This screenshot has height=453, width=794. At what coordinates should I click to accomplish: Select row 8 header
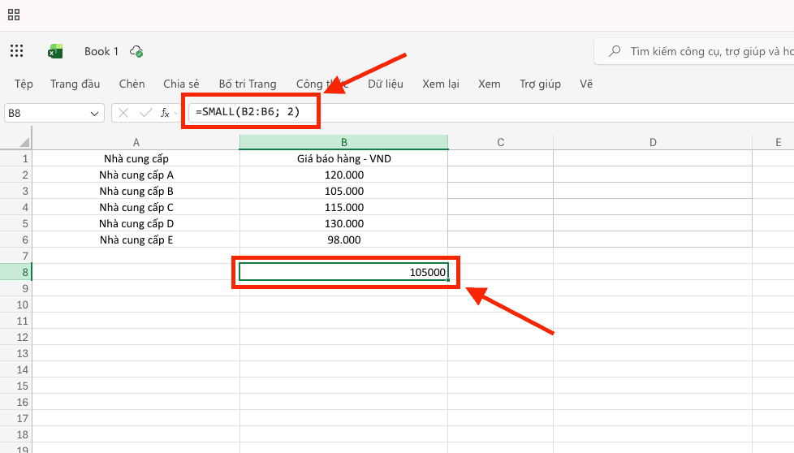(16, 272)
